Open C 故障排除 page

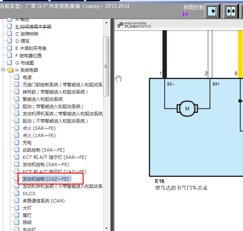pyautogui.click(x=27, y=34)
